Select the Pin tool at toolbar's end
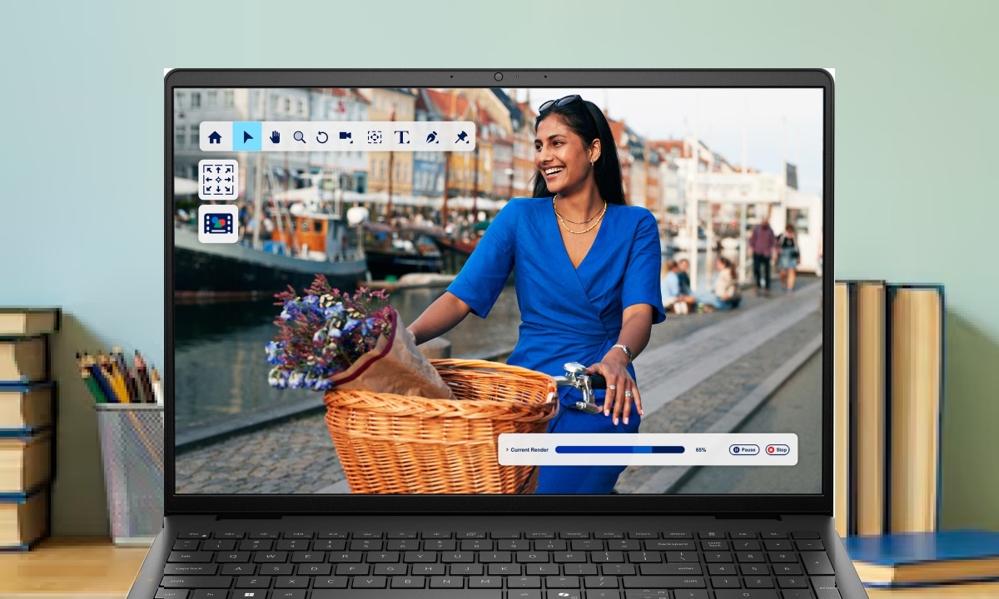Viewport: 999px width, 599px height. coord(462,137)
